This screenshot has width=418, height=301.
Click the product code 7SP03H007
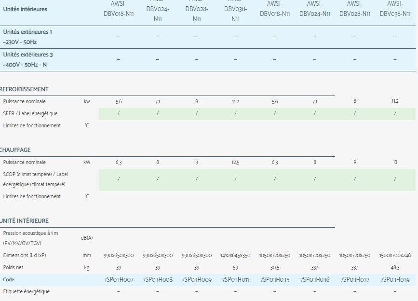click(118, 279)
